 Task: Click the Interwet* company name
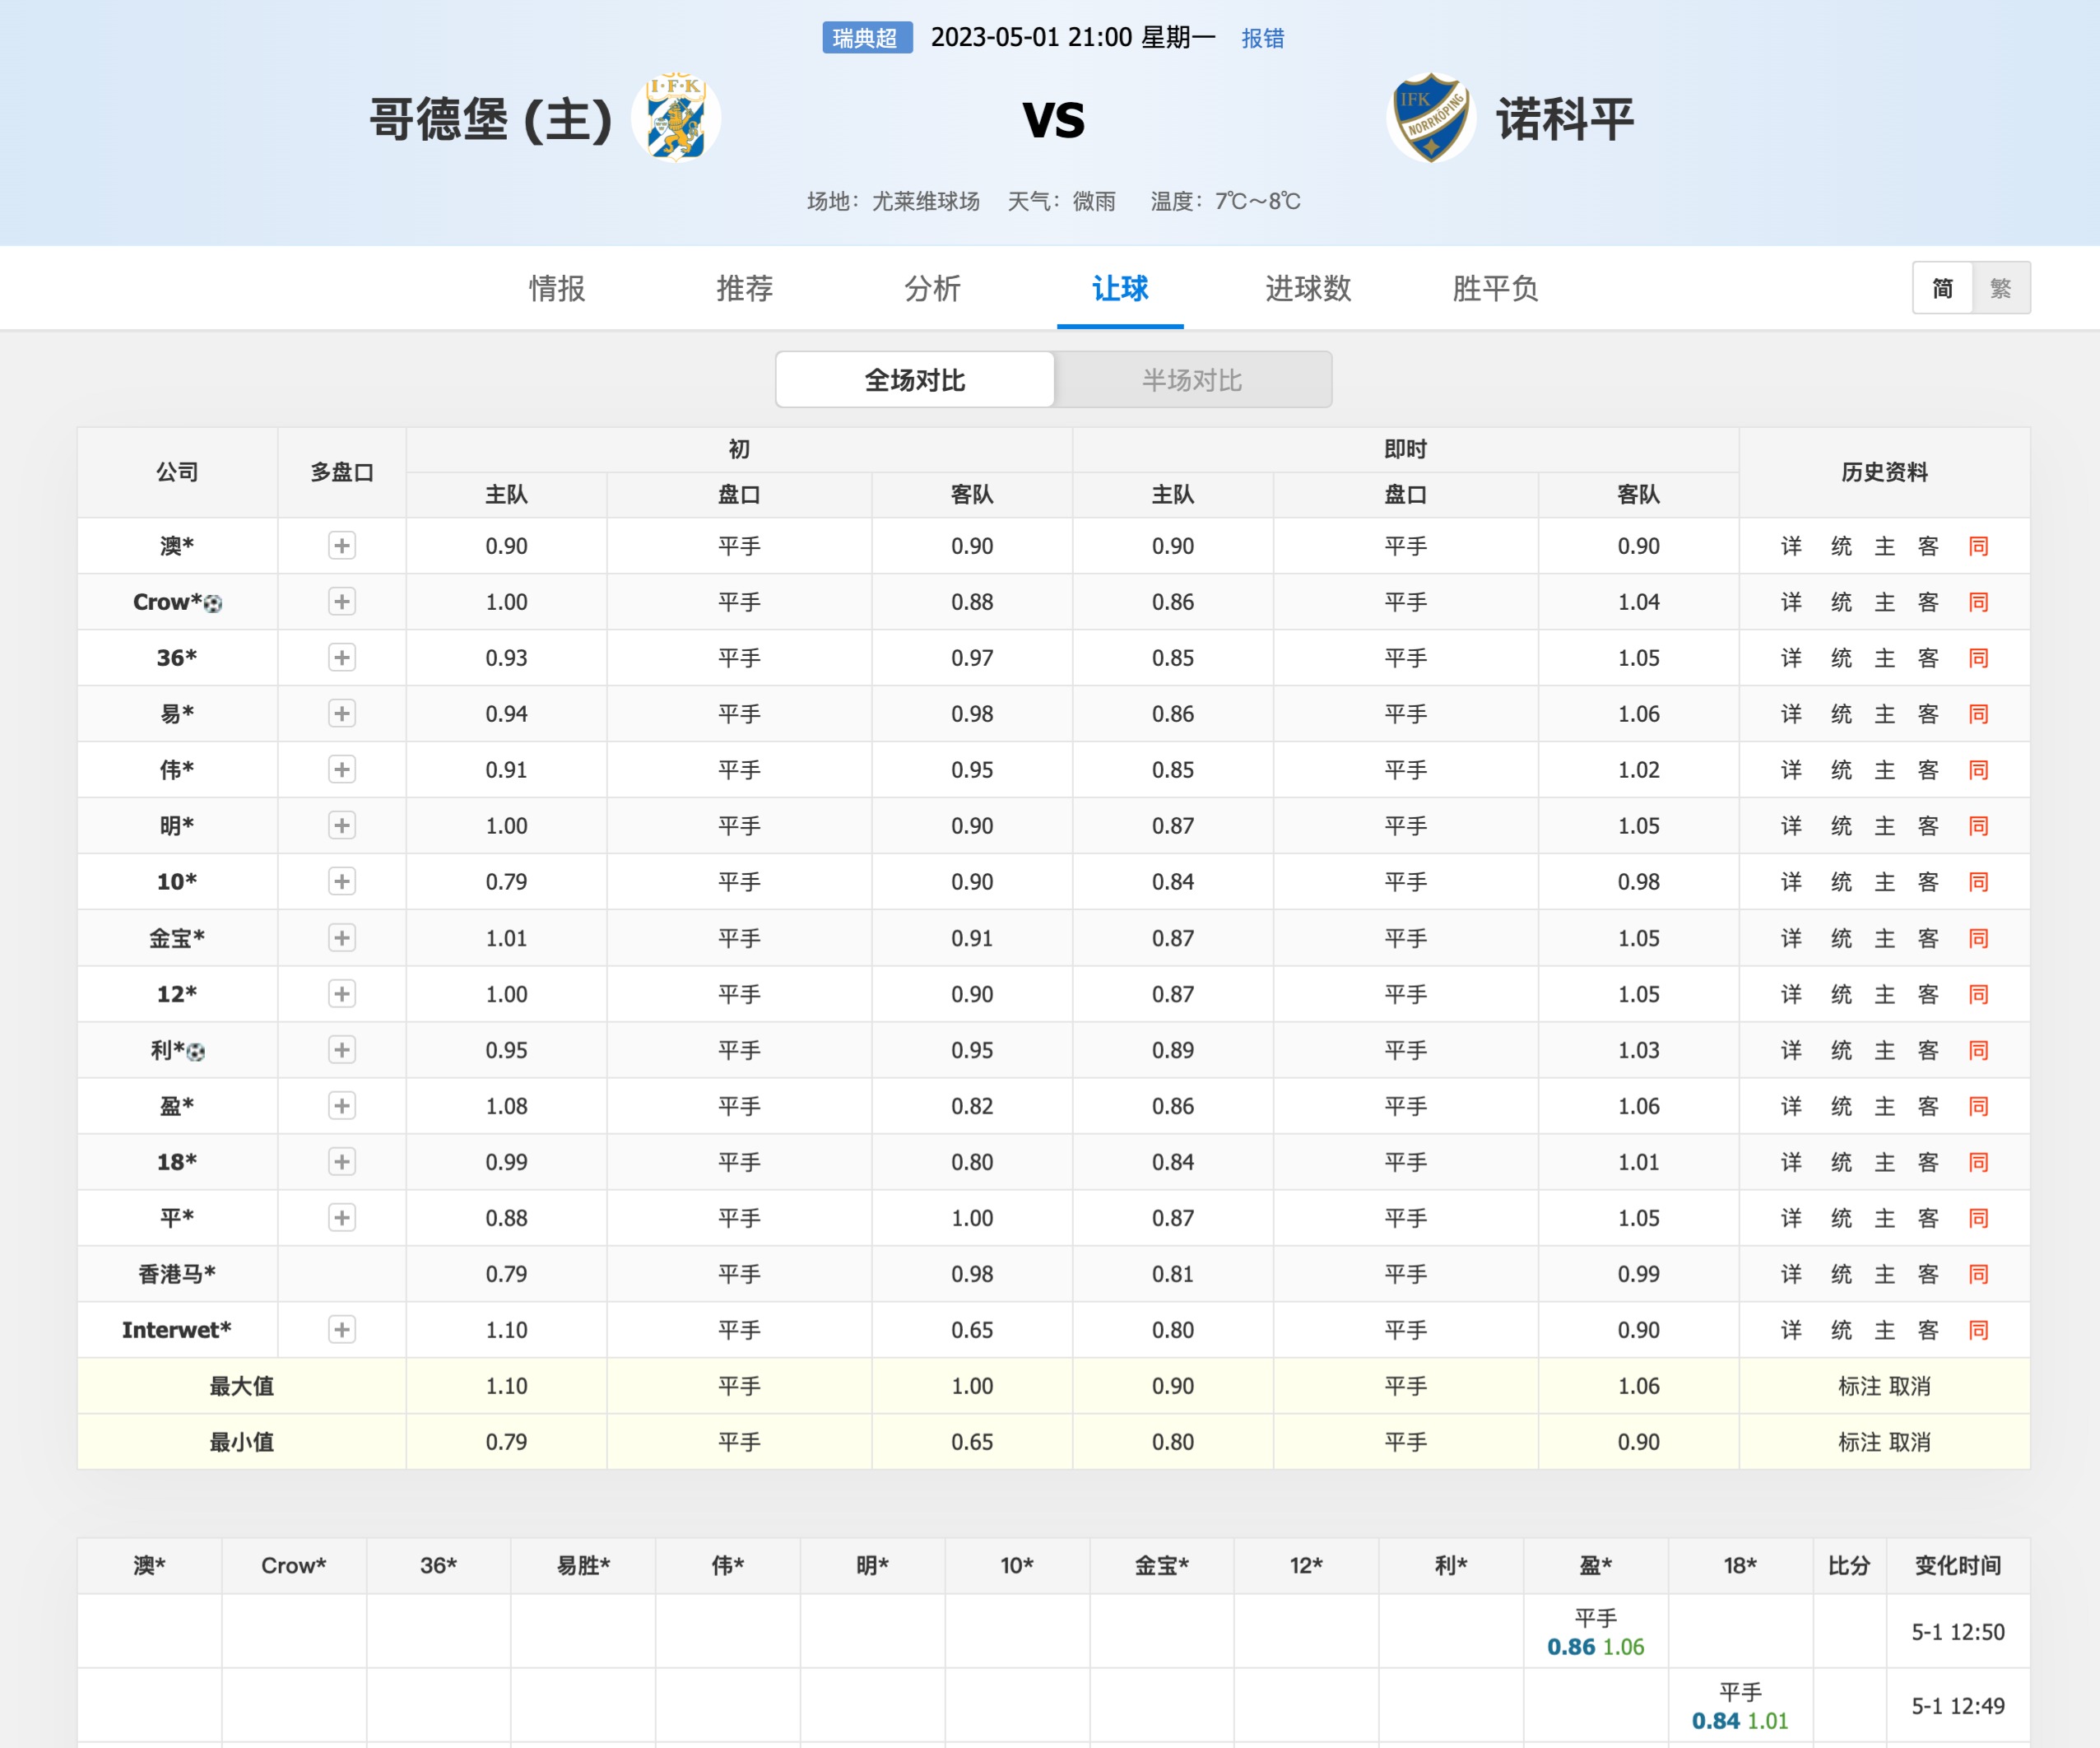pyautogui.click(x=177, y=1330)
